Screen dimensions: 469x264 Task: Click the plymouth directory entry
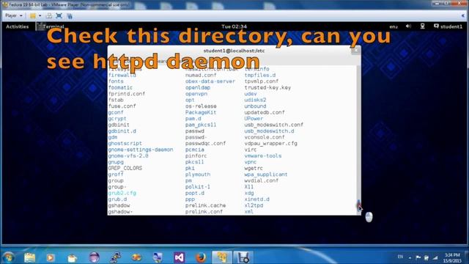point(198,175)
